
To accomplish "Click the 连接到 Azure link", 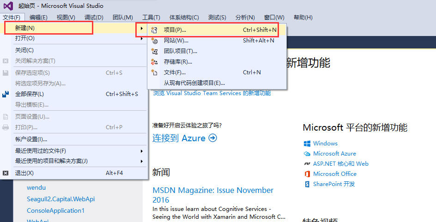I will coord(179,138).
